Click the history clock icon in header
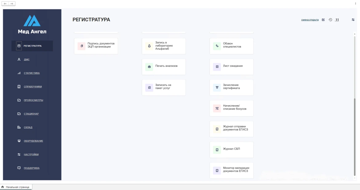Image resolution: width=360 pixels, height=190 pixels. (x=330, y=20)
